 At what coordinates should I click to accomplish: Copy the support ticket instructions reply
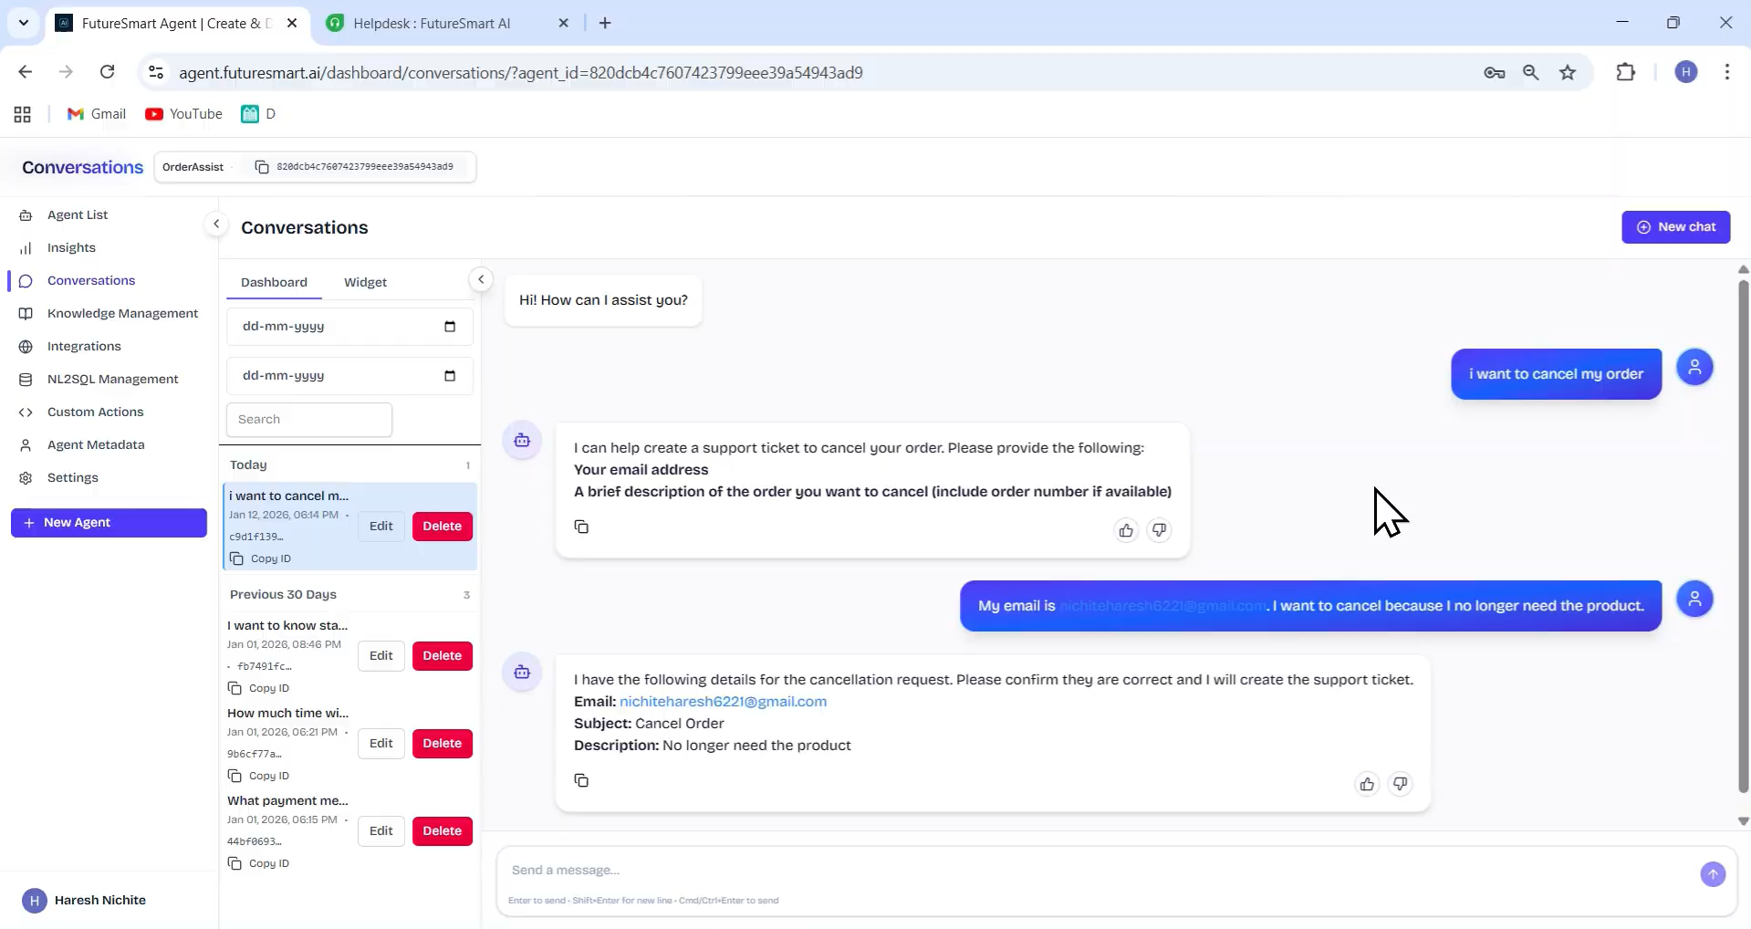click(581, 527)
